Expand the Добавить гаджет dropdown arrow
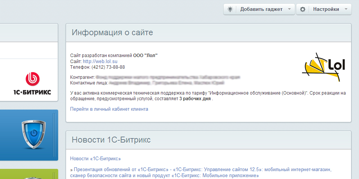The width and height of the screenshot is (359, 179). point(289,9)
